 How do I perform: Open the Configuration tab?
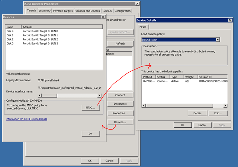(122, 11)
